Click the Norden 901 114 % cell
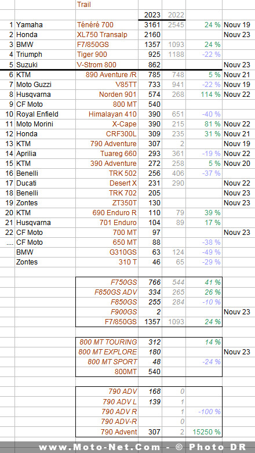255x453 pixels. (x=204, y=94)
